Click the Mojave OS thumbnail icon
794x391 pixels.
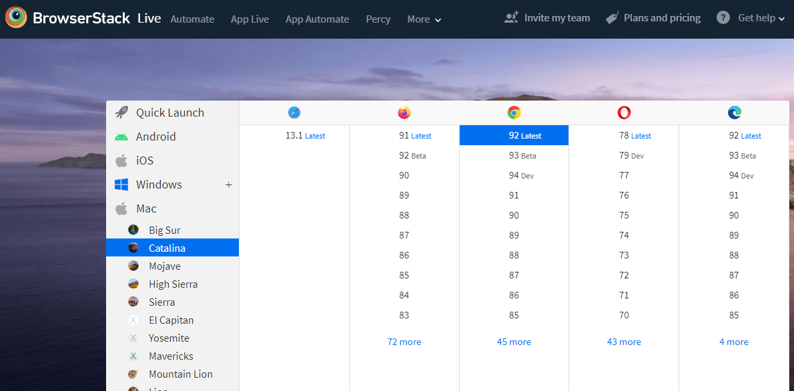click(x=133, y=266)
